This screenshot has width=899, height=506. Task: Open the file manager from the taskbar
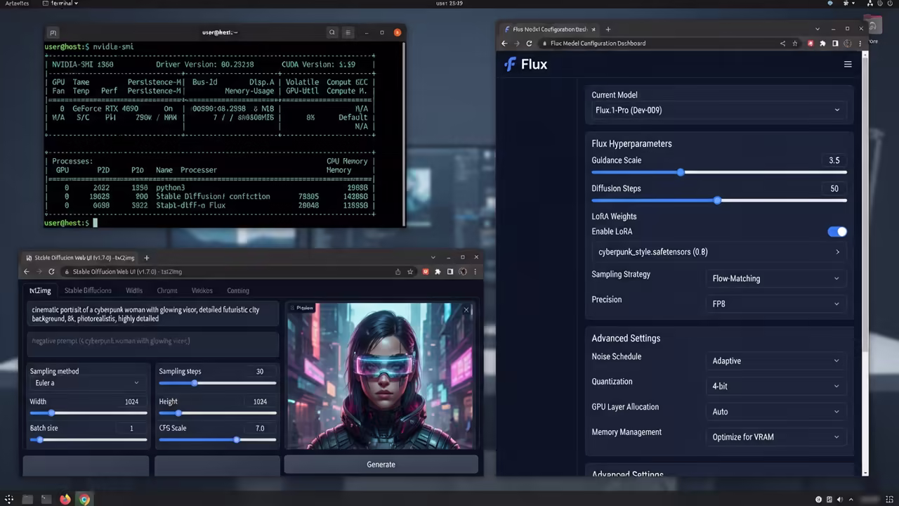tap(27, 499)
